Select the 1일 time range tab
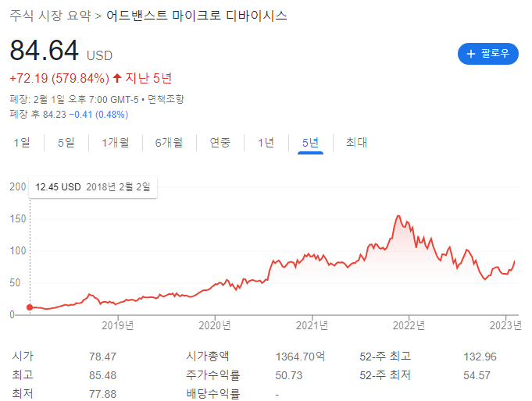The image size is (532, 401). click(x=22, y=143)
